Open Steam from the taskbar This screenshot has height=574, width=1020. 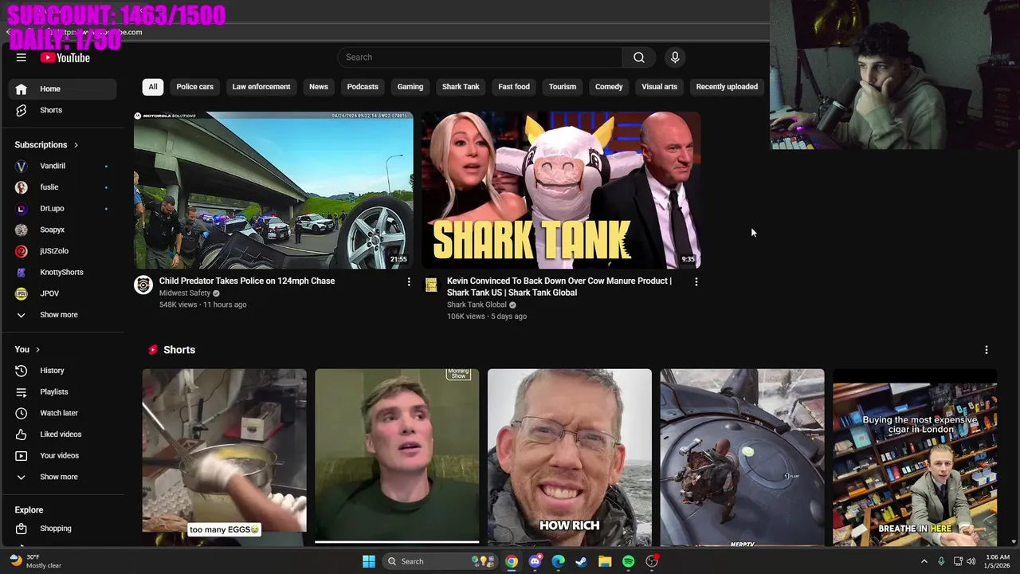(582, 561)
